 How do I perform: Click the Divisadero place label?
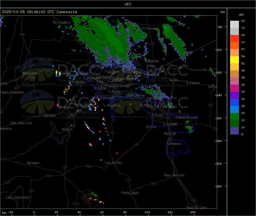click(x=61, y=22)
